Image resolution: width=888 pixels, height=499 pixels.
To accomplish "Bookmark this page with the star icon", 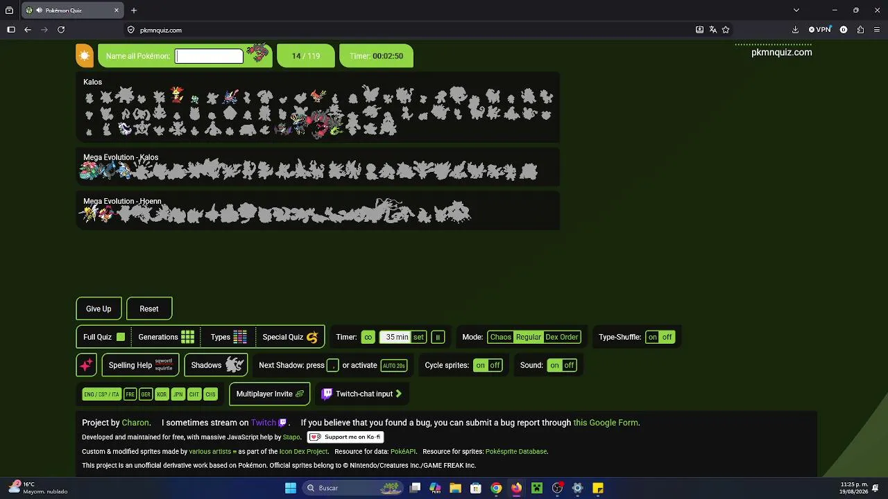I will pos(726,30).
